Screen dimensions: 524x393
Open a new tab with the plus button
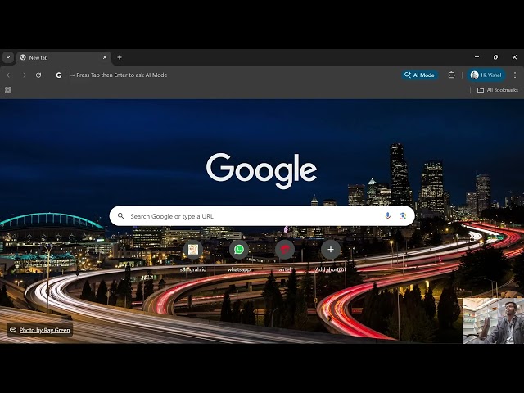pyautogui.click(x=120, y=57)
